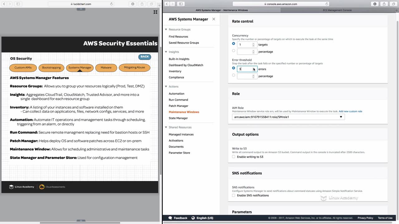Open the Custom AMIs tab in Lucidchart
399x224 pixels.
pos(23,68)
